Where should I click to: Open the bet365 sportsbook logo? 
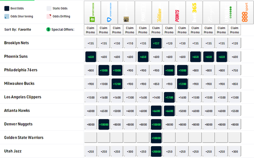194,11
